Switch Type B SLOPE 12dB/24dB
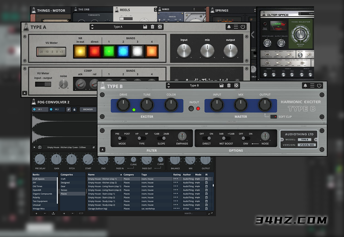Viewport: 344px width, 237px height. pos(161,138)
